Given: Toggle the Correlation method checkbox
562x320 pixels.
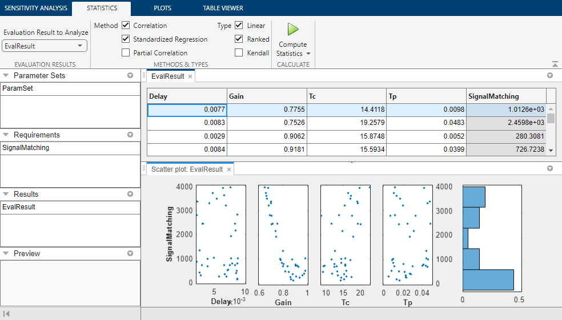Looking at the screenshot, I should 126,26.
